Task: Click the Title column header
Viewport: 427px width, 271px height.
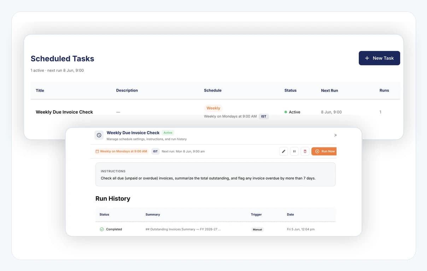Action: coord(40,91)
